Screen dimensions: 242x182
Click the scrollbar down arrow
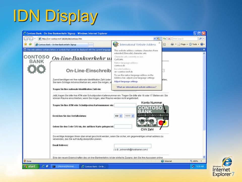click(x=204, y=157)
